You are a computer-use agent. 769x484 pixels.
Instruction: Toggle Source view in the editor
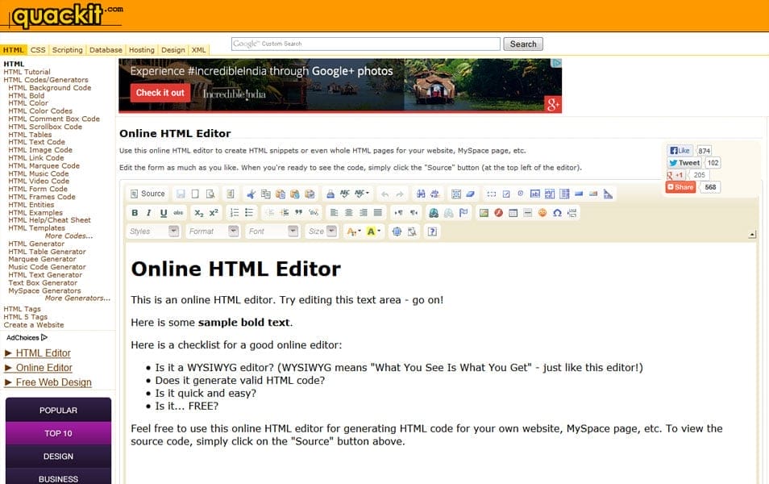click(x=150, y=194)
